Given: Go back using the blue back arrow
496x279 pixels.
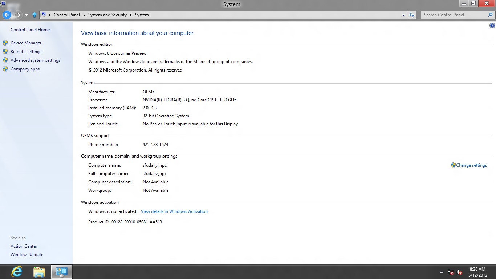Looking at the screenshot, I should [7, 15].
